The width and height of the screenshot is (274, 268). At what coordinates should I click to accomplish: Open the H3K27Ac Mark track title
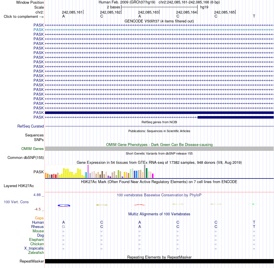pos(159,182)
